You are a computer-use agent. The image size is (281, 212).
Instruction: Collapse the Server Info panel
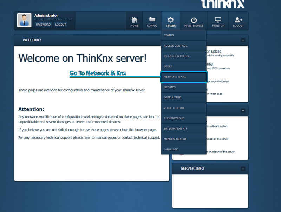click(x=243, y=169)
